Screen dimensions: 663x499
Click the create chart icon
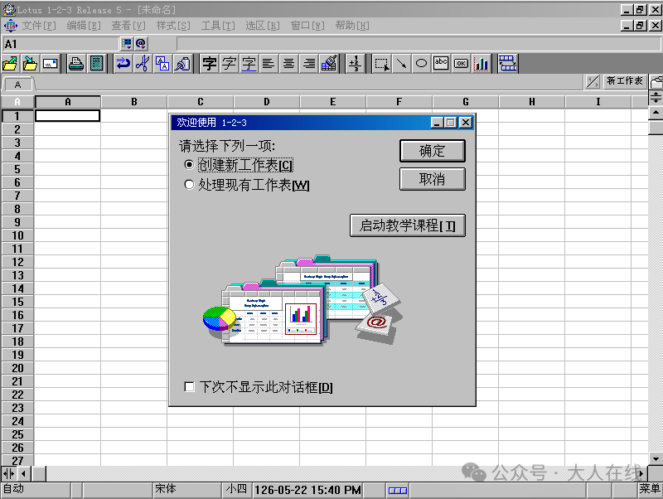(482, 64)
